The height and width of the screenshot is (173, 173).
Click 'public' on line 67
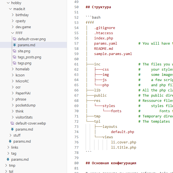coord(100,96)
